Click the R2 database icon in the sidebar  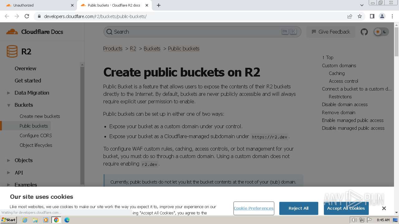[12, 51]
